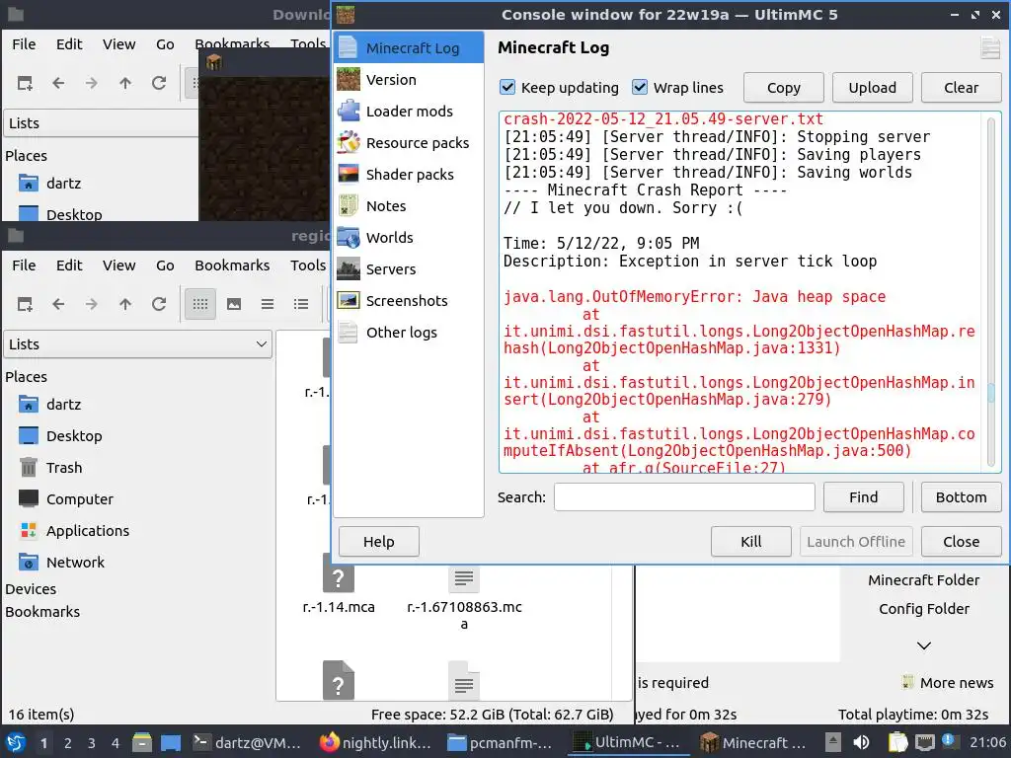Open the dartz terminal taskbar entry

click(x=248, y=742)
